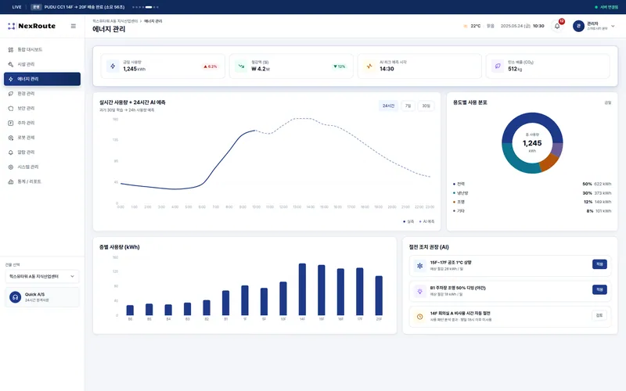Open 통합 대시보드 dashboard icon in sidebar
626x391 pixels.
coord(11,50)
